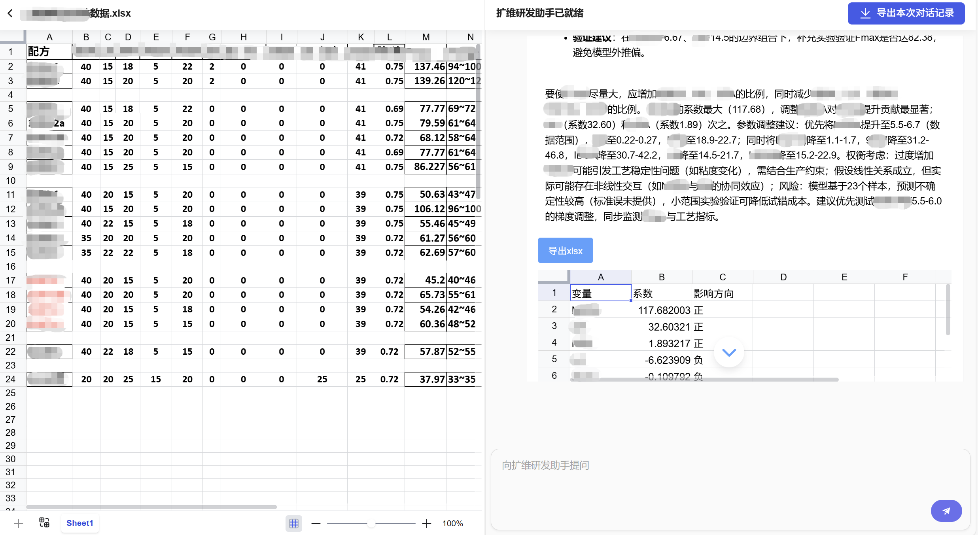Click the zoom in plus icon

[x=426, y=524]
